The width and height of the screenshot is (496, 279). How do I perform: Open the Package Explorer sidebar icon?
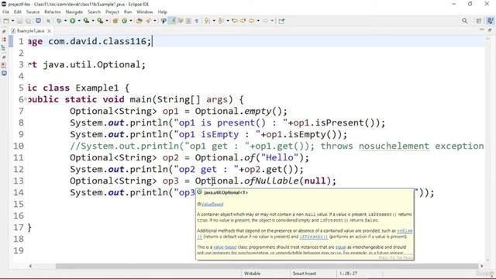[x=4, y=40]
